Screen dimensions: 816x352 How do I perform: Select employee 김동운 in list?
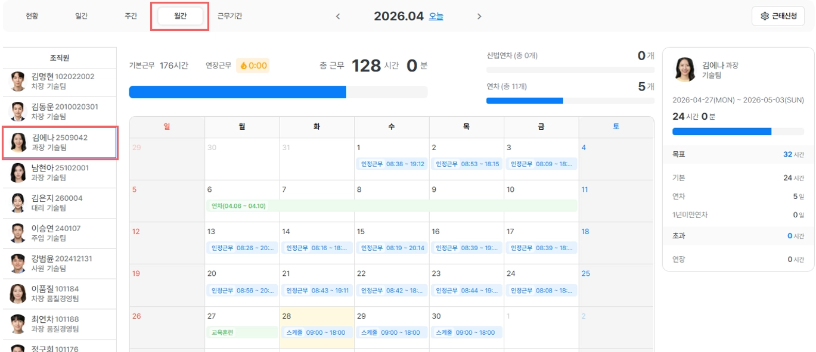pyautogui.click(x=60, y=112)
